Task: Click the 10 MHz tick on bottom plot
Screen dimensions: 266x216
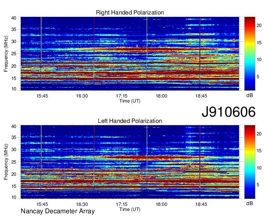Action: click(14, 197)
